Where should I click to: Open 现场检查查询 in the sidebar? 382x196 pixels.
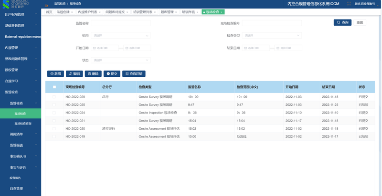pyautogui.click(x=23, y=124)
